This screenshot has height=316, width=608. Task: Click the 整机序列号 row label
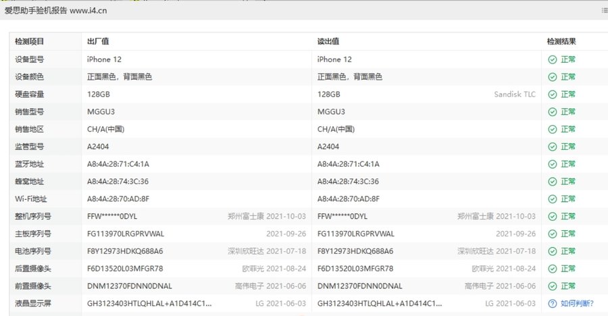[x=33, y=216]
